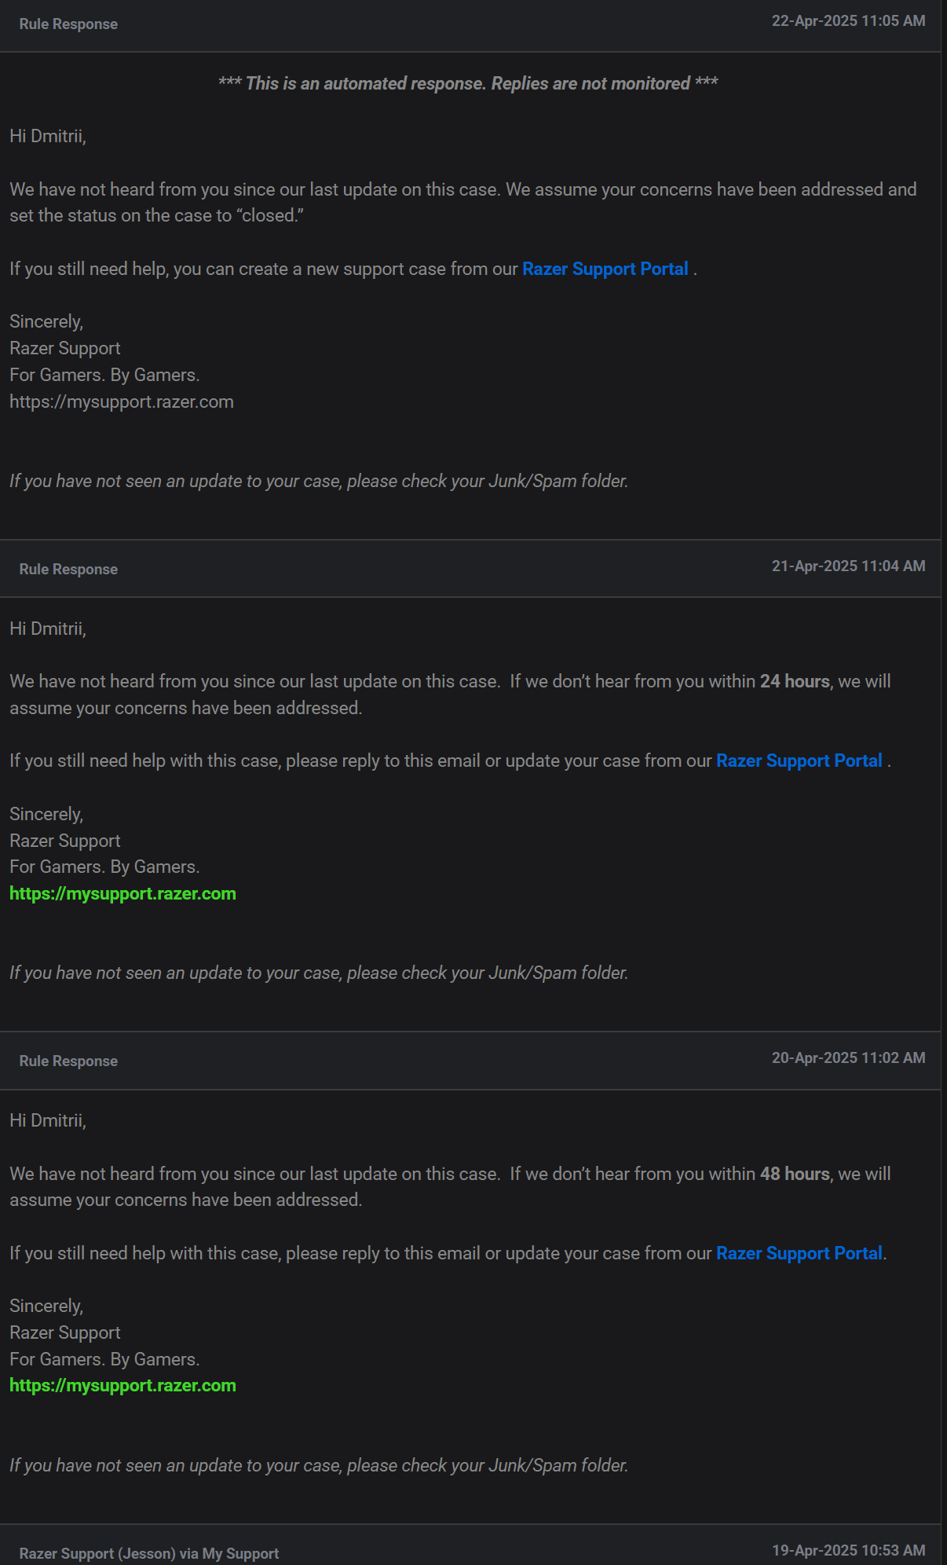Click the automated response notice text
Image resolution: width=947 pixels, height=1565 pixels.
pos(468,83)
